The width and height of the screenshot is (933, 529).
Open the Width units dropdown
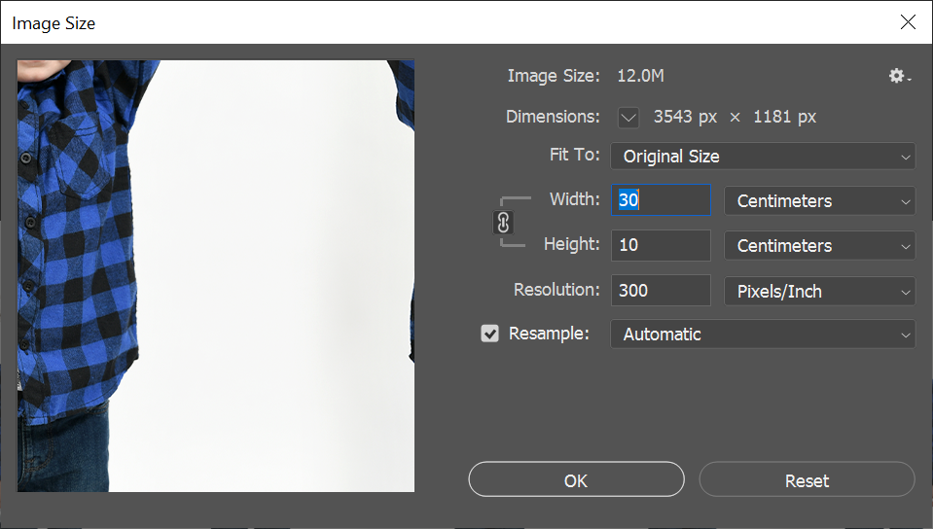819,201
